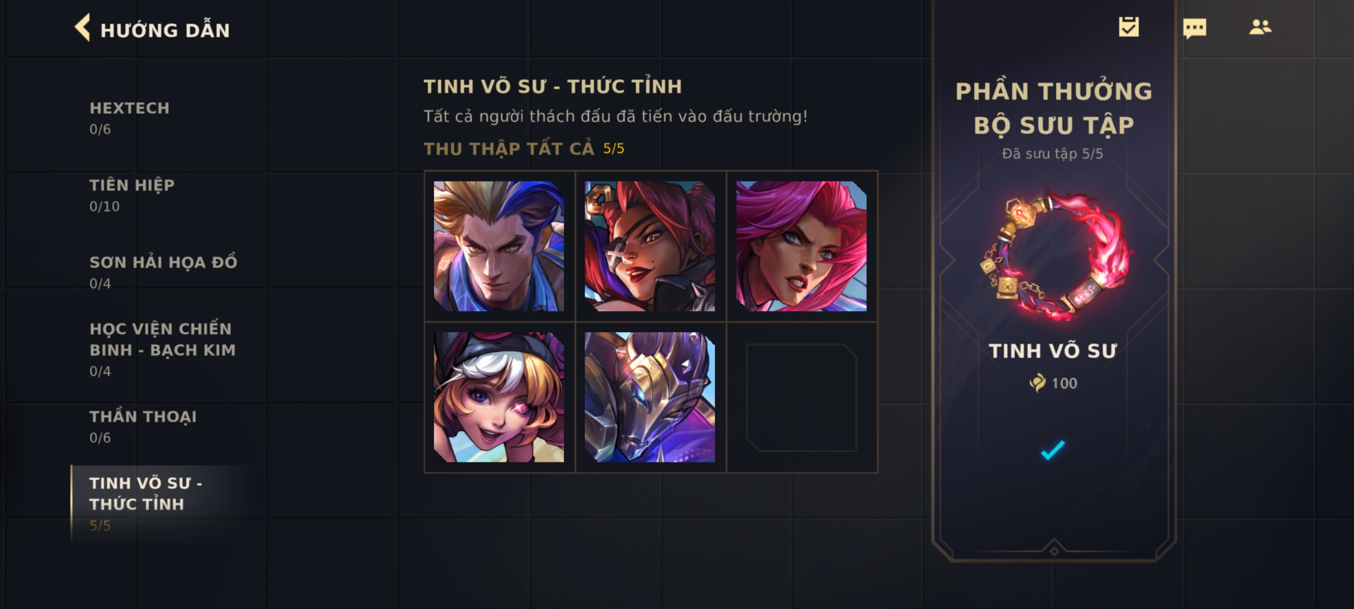Select the eyepatch red-haired champion portrait

650,246
